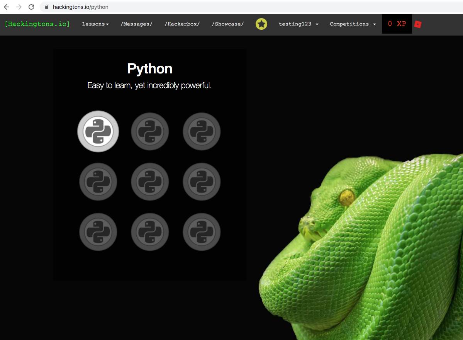463x340 pixels.
Task: Select the second Python lesson badge in top row
Action: pos(149,131)
